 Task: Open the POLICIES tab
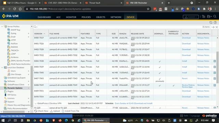click(x=86, y=17)
